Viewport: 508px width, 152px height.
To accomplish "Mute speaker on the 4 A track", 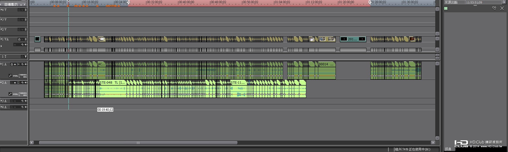I will [26, 107].
